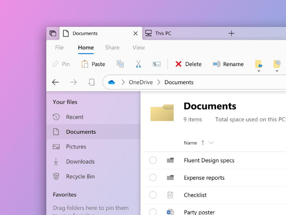Viewport: 286px width, 215px height.
Task: Open Recent in the sidebar
Action: [93, 117]
